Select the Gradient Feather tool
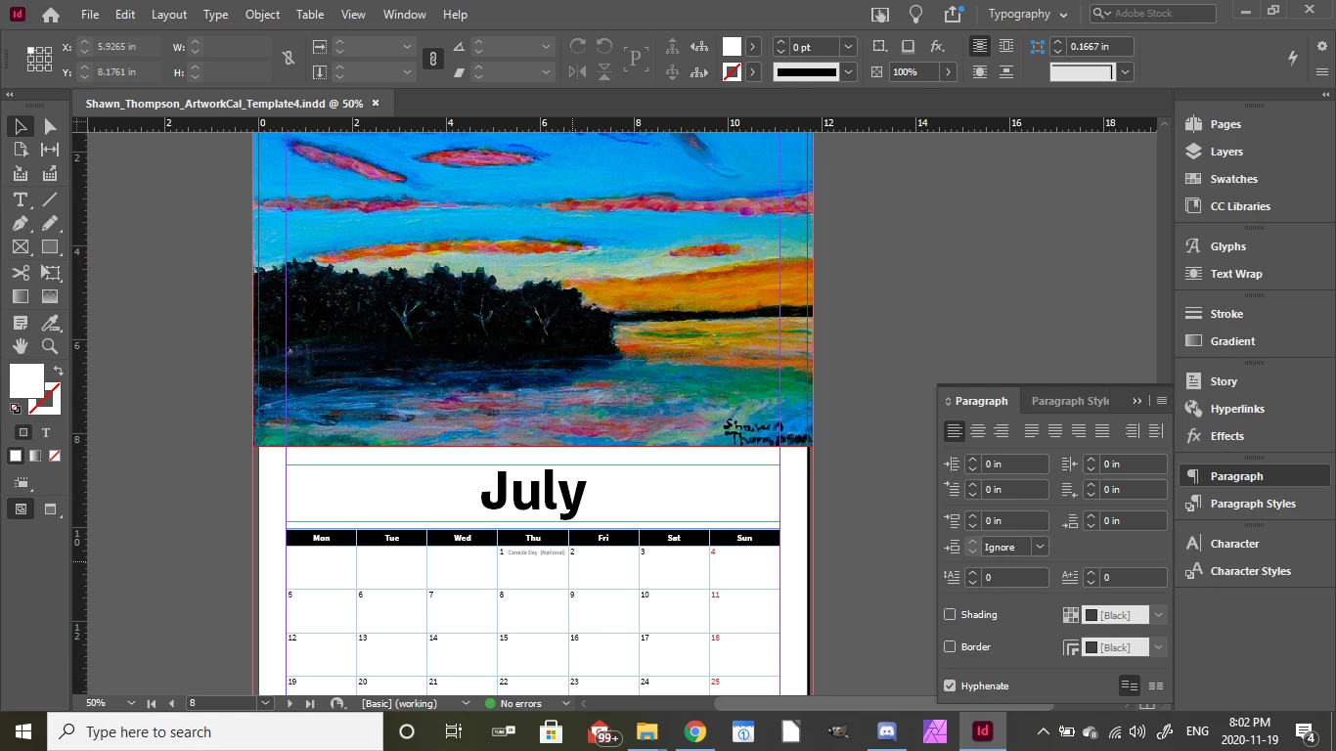The width and height of the screenshot is (1336, 751). [50, 296]
